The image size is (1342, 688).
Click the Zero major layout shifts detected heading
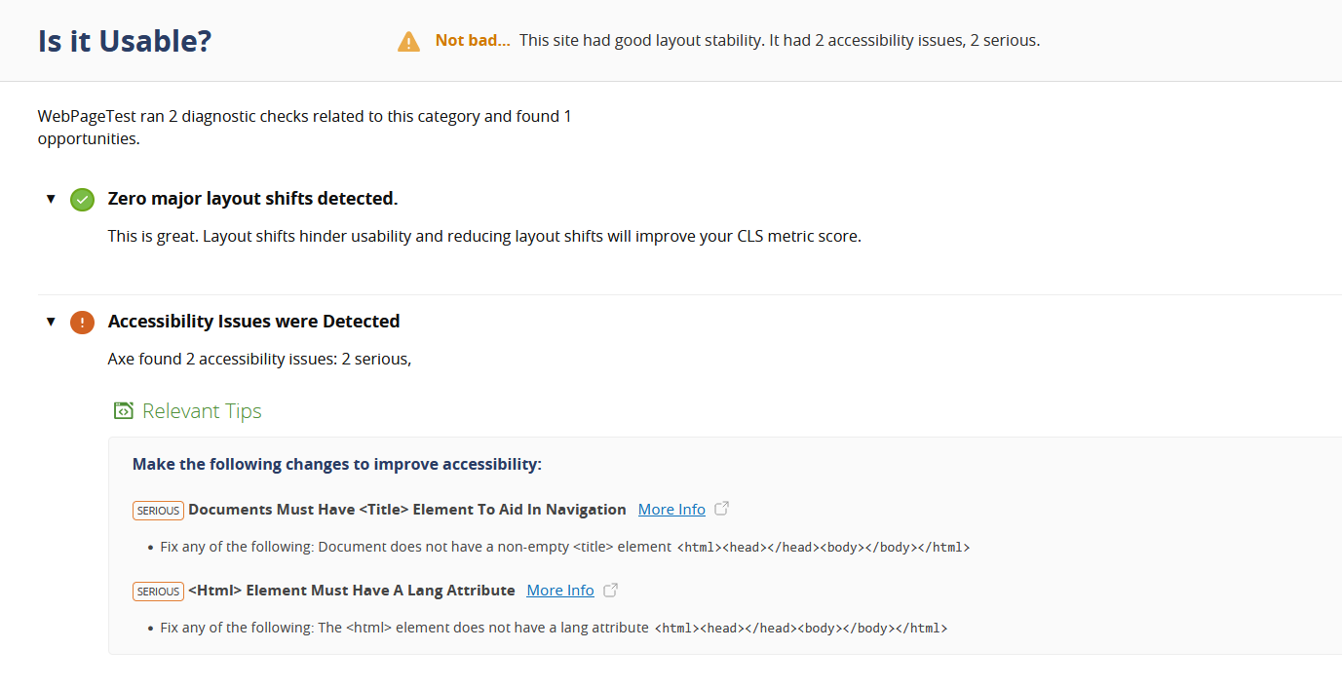coord(252,199)
